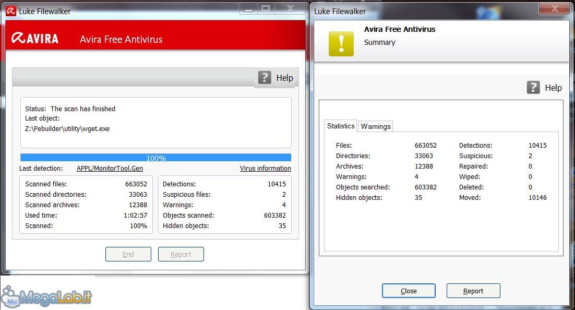Image resolution: width=575 pixels, height=310 pixels.
Task: Click the Suspicious files value 2 in scan window
Action: pyautogui.click(x=284, y=195)
